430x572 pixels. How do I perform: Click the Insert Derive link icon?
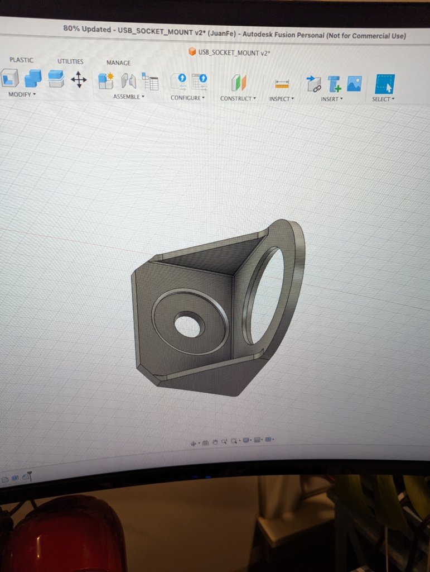click(x=313, y=84)
